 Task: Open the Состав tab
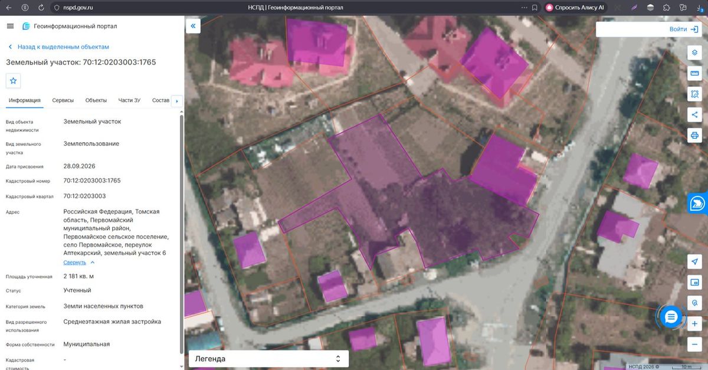coord(160,100)
